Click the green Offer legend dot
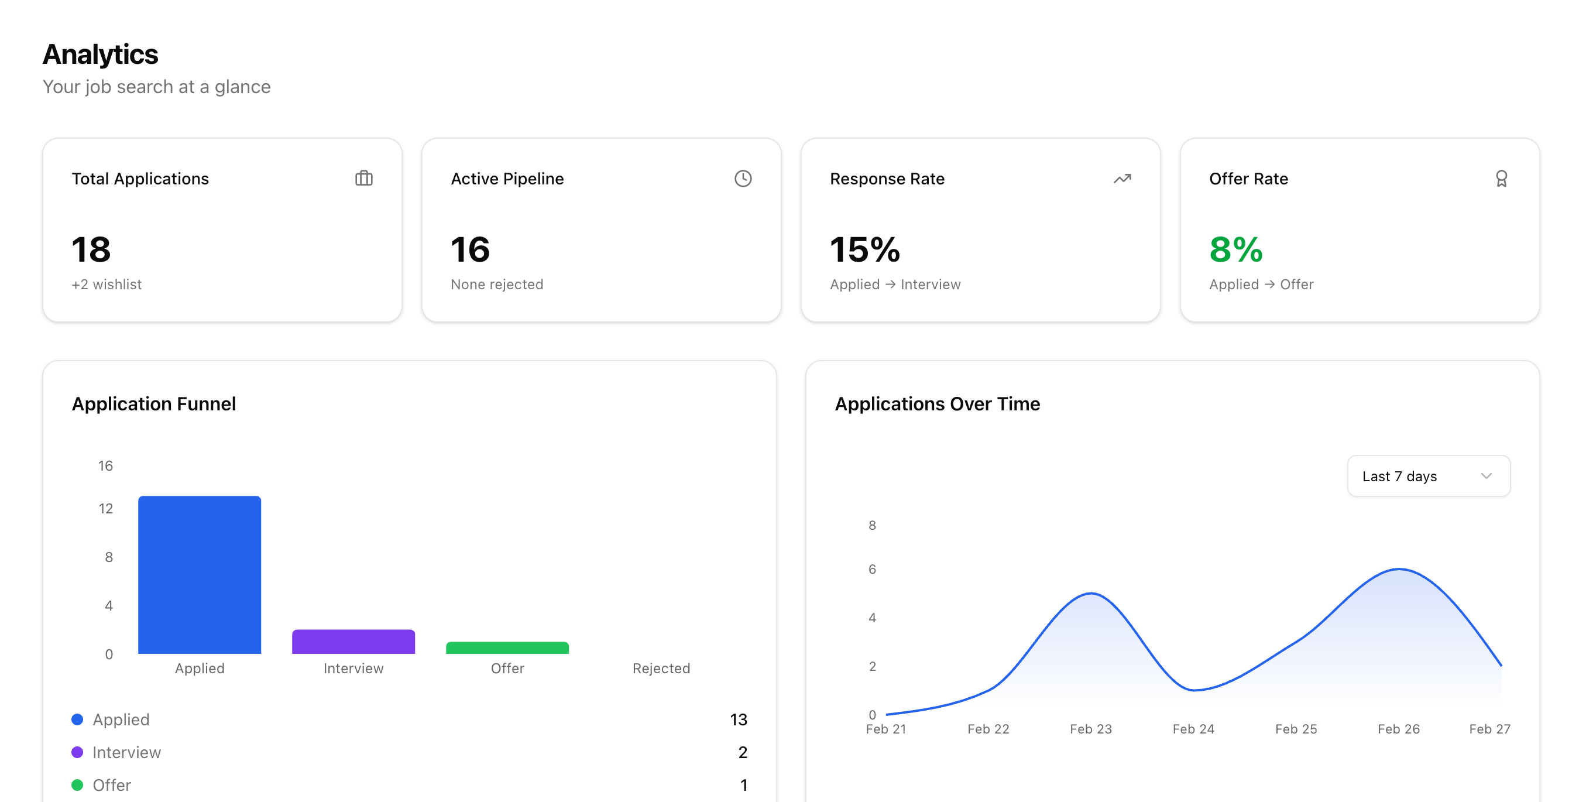This screenshot has height=802, width=1586. 77,785
